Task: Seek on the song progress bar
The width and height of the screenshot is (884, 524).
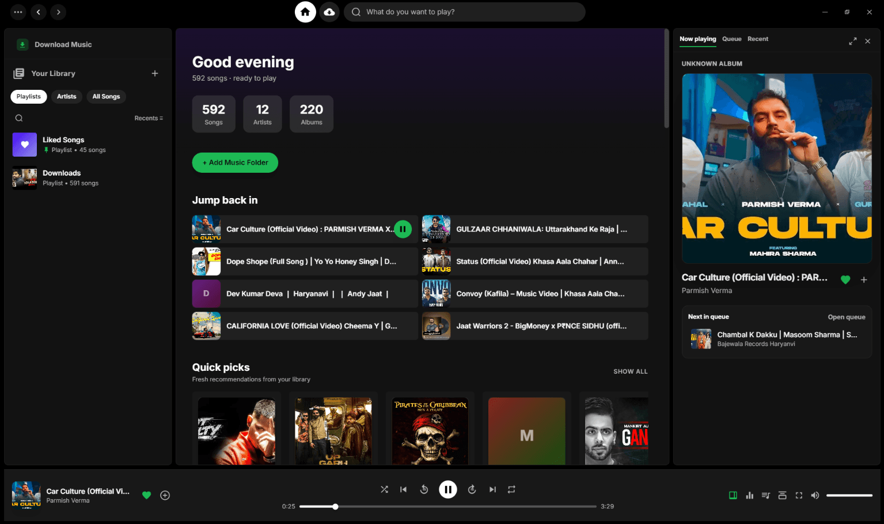Action: click(x=448, y=507)
